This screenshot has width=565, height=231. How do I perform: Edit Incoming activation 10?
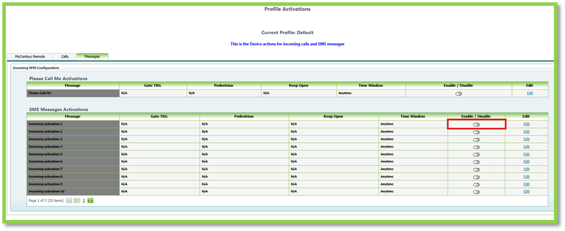click(x=527, y=191)
